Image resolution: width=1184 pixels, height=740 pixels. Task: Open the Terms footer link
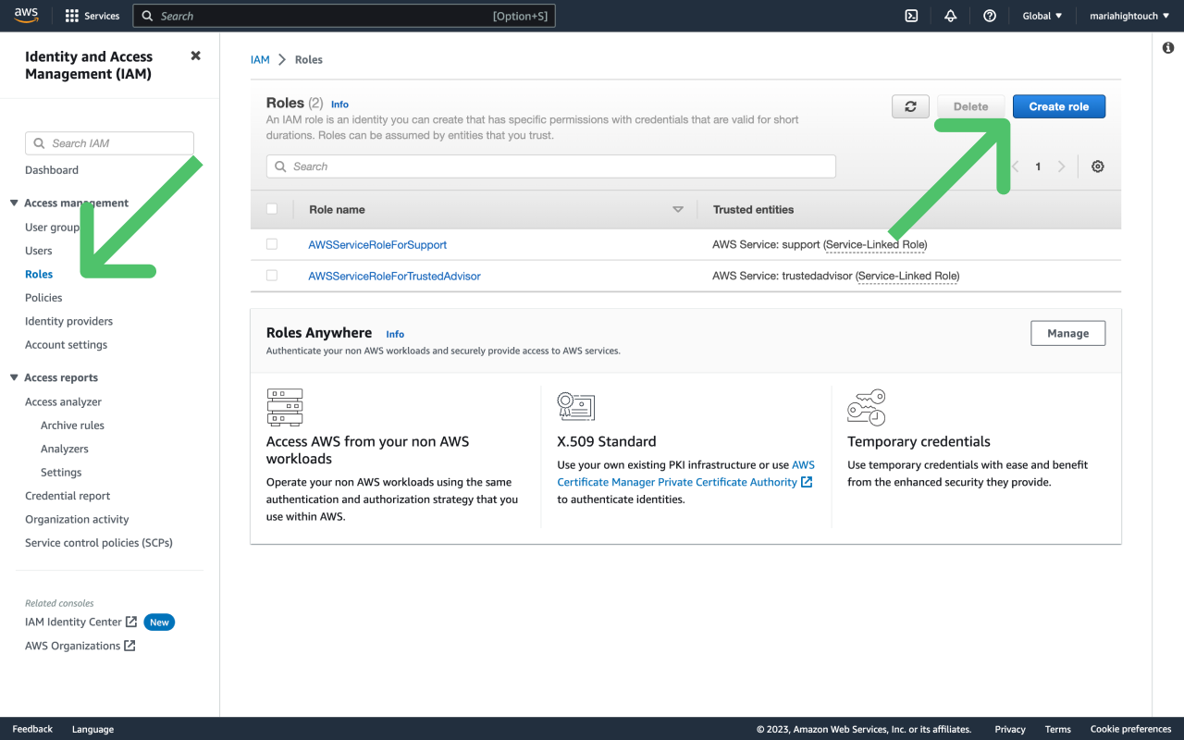pos(1058,729)
